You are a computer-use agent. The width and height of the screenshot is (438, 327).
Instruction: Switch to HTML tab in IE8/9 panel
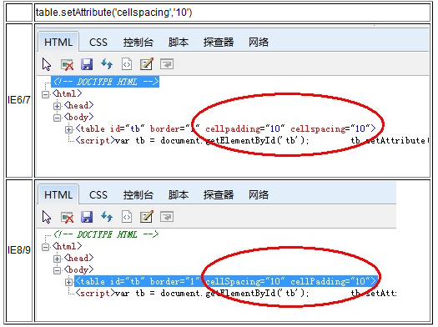(58, 194)
